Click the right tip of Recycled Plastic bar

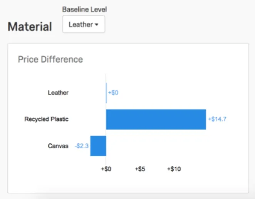coord(205,119)
